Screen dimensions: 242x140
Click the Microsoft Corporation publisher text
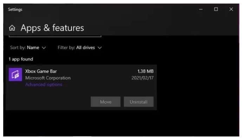coord(48,78)
